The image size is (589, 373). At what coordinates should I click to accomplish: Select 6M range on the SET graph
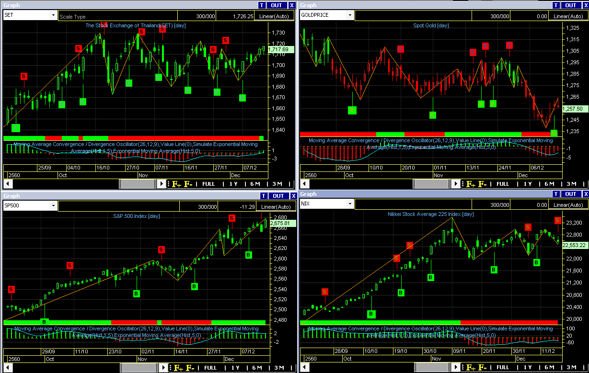click(x=255, y=184)
